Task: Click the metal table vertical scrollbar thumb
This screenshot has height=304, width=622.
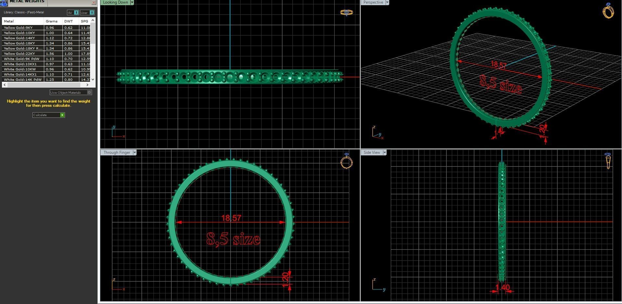Action: 93,33
